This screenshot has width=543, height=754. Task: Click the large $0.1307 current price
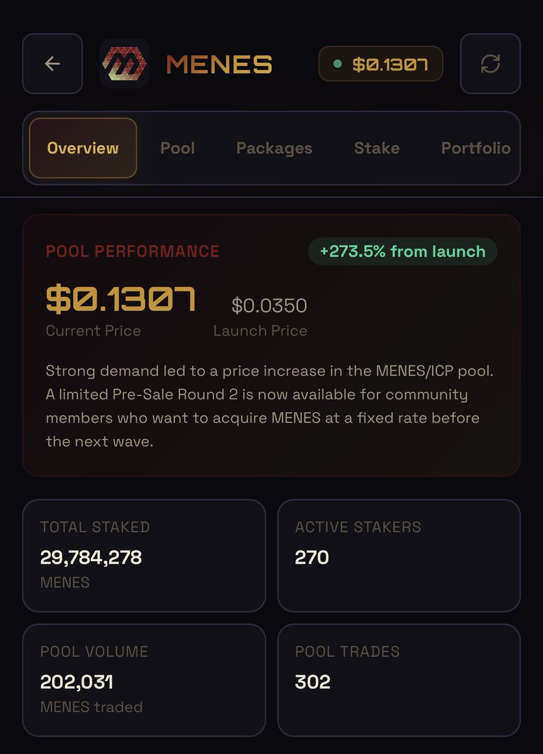[x=121, y=300]
